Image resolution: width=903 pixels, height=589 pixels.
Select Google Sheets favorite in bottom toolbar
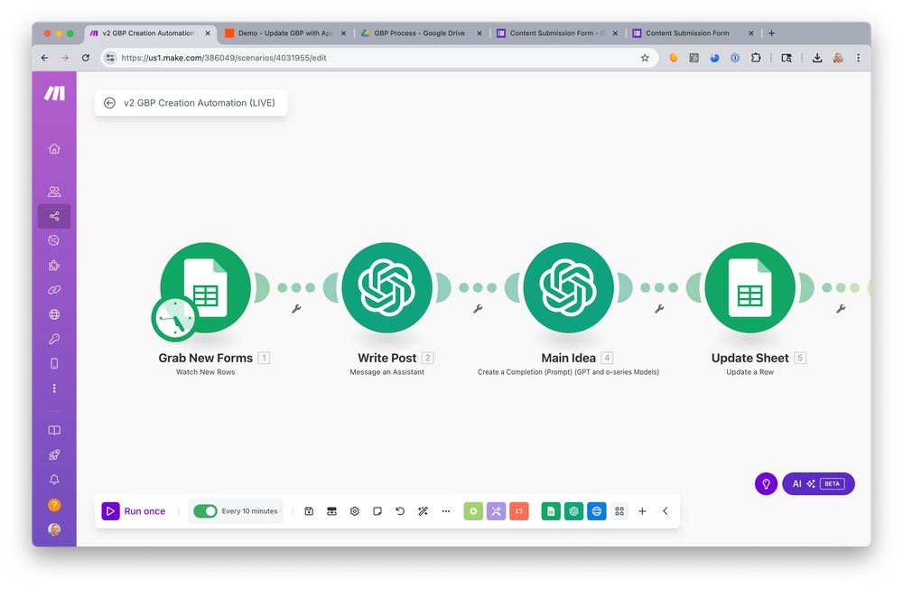point(551,511)
